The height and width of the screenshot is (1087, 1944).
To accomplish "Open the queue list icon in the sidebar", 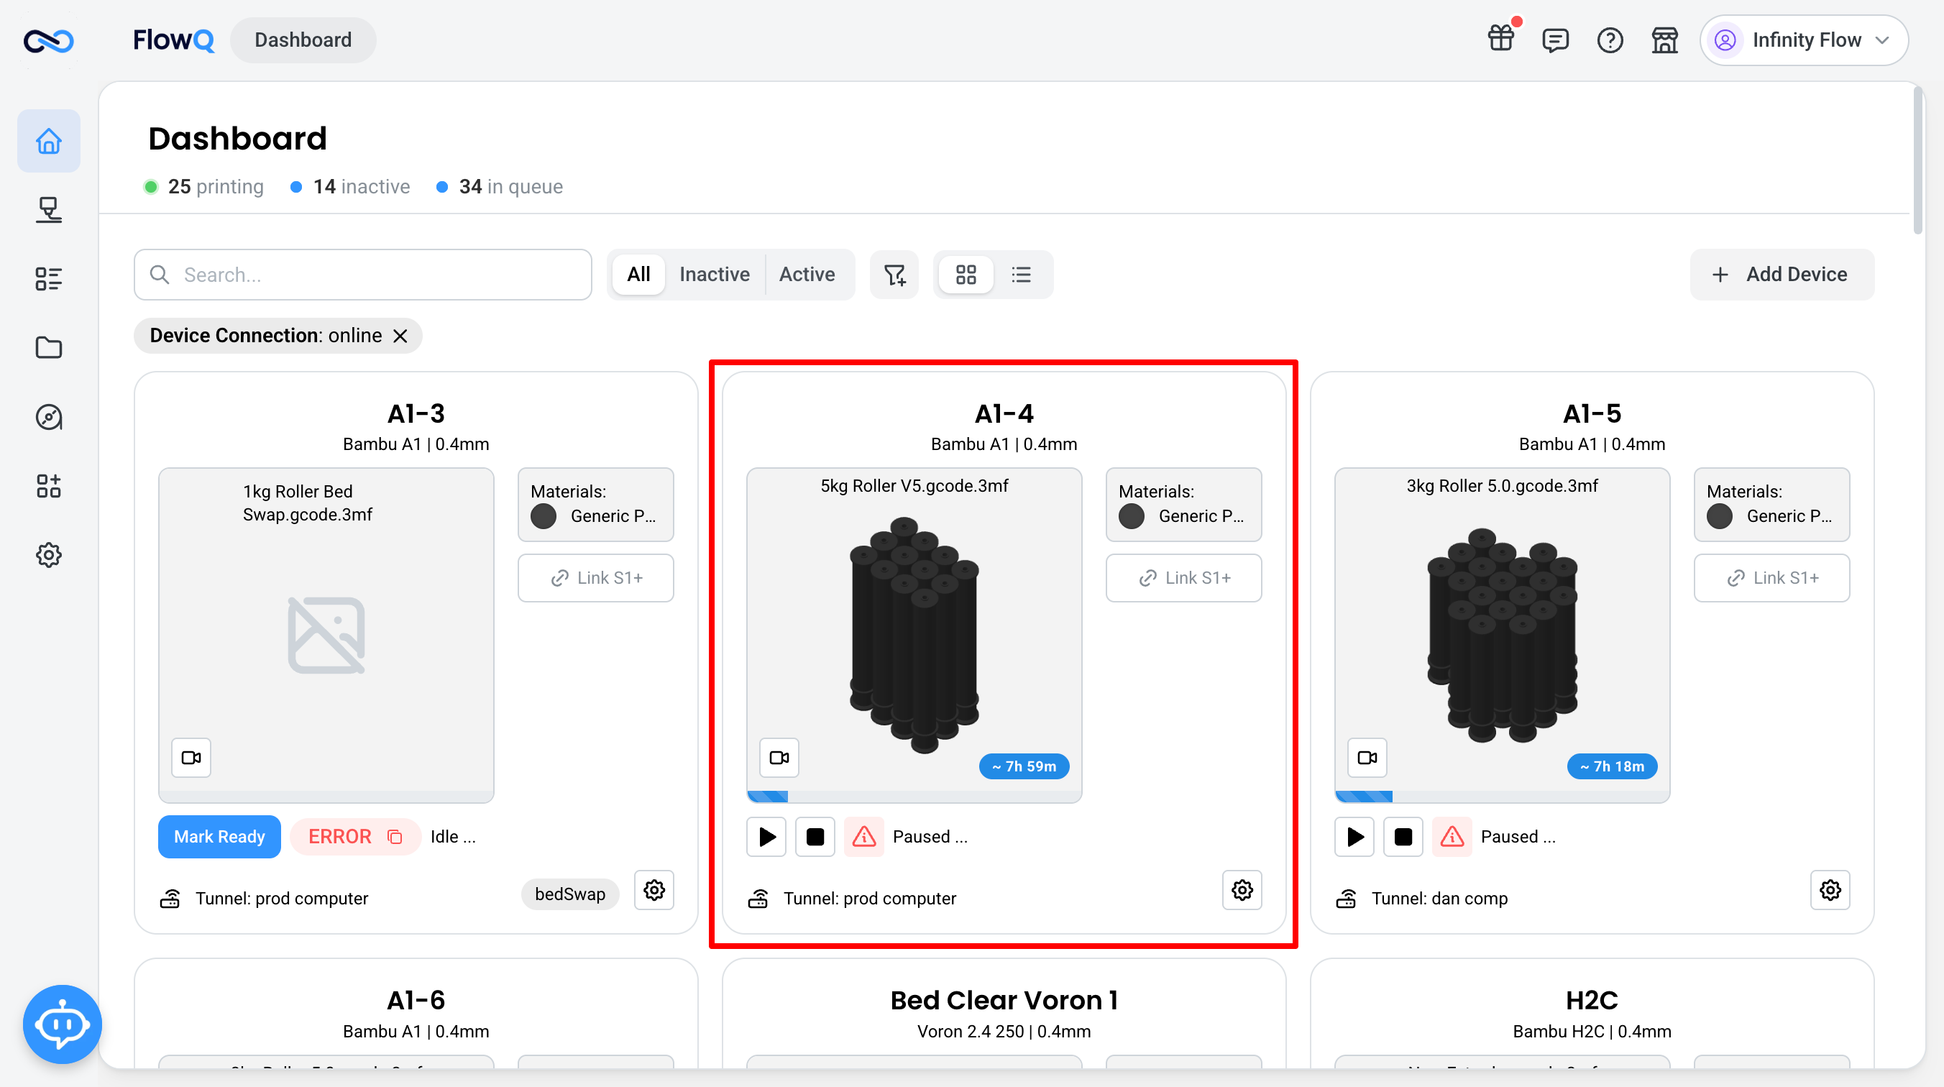I will pyautogui.click(x=48, y=278).
